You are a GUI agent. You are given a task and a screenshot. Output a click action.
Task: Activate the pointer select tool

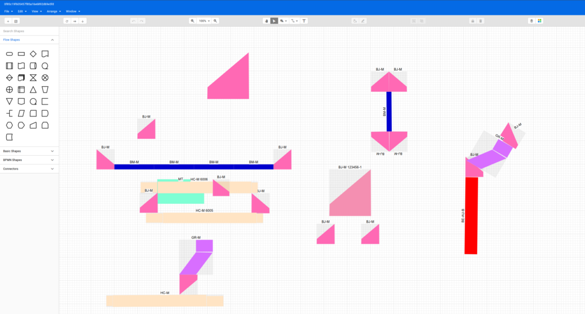[274, 21]
